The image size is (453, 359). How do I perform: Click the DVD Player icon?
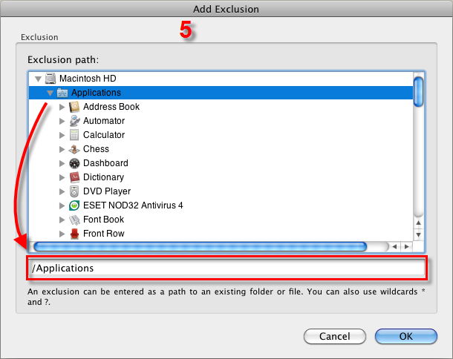tap(74, 191)
